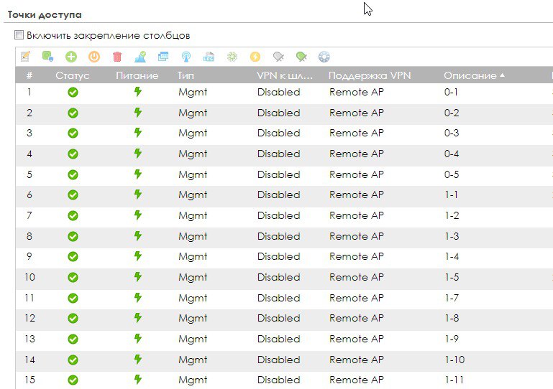Sort by the # column header
The width and height of the screenshot is (553, 389).
point(29,75)
